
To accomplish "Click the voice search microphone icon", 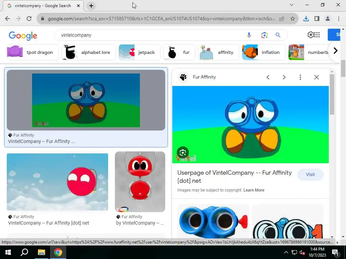I will coord(249,35).
